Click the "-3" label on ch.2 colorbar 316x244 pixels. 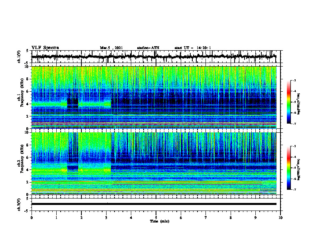coord(294,146)
